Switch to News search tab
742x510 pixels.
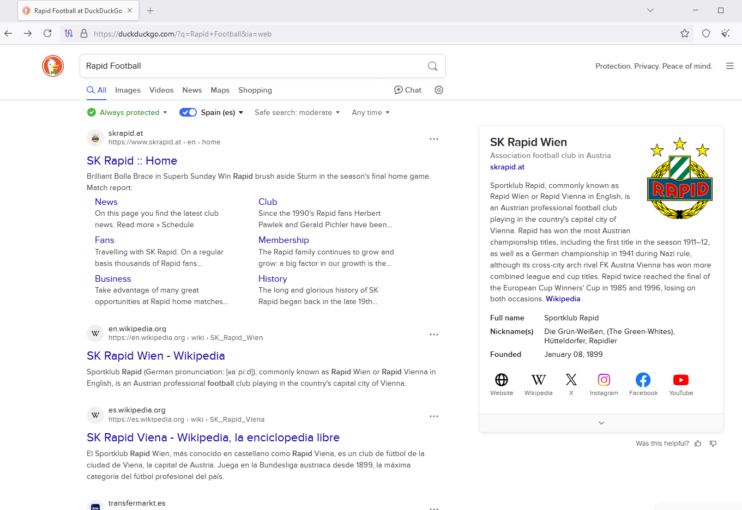pyautogui.click(x=192, y=90)
